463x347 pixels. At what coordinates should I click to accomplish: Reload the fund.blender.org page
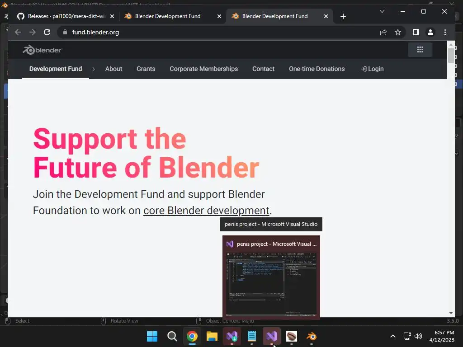(x=47, y=32)
